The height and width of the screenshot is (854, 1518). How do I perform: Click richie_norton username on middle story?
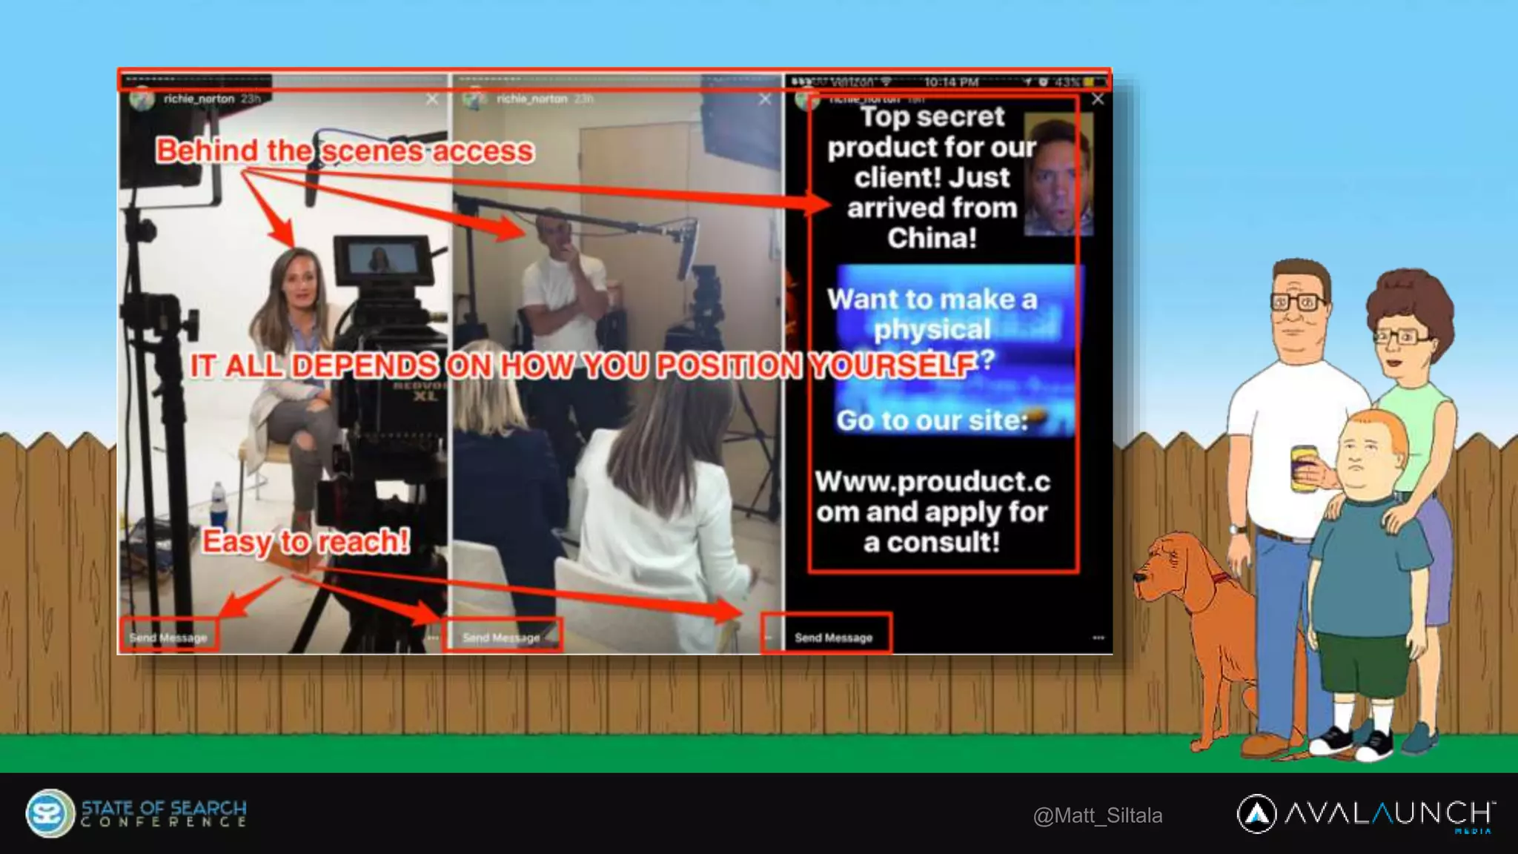click(x=531, y=99)
